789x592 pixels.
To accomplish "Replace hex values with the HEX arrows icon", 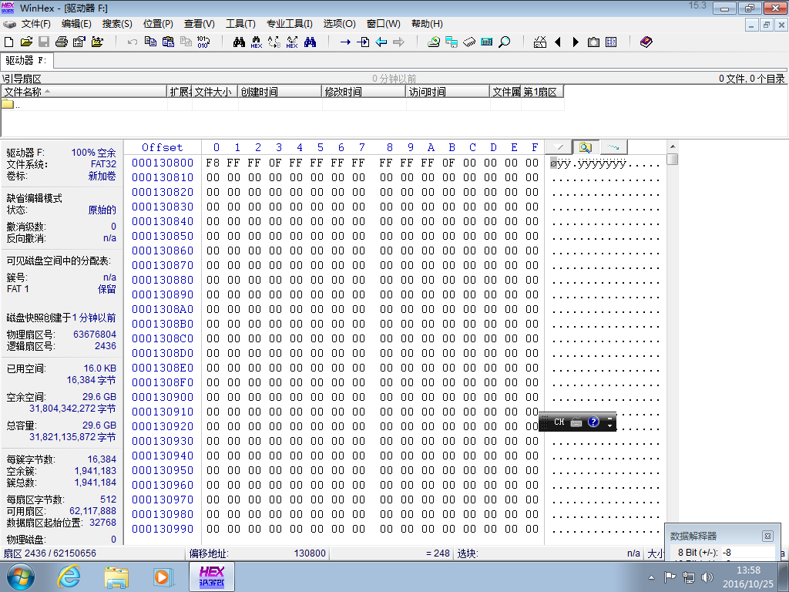I will coord(292,42).
